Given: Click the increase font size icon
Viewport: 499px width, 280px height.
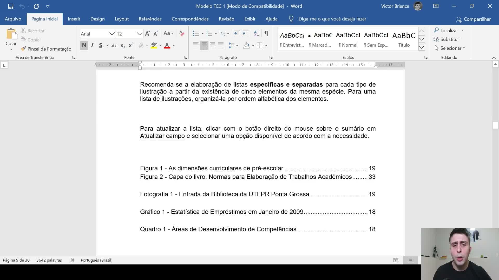Looking at the screenshot, I should [148, 33].
